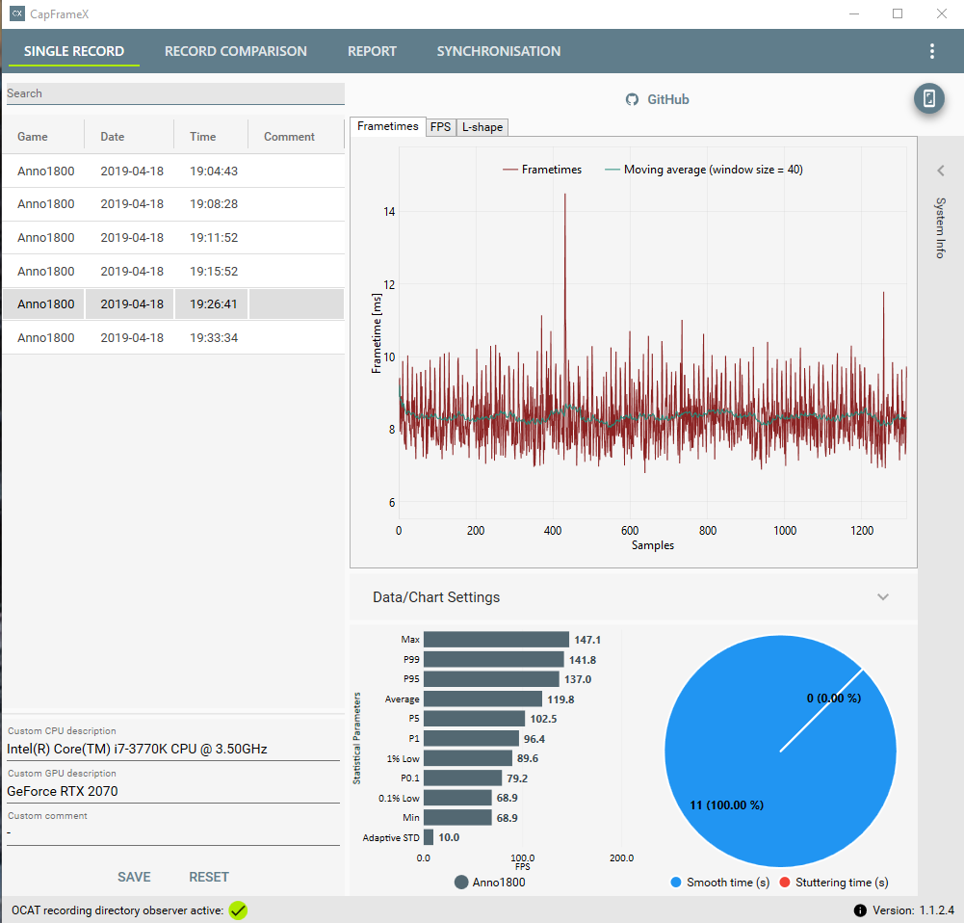Select the Anno1800 record at 19:08:28
Viewport: 964px width, 923px height.
[x=172, y=204]
